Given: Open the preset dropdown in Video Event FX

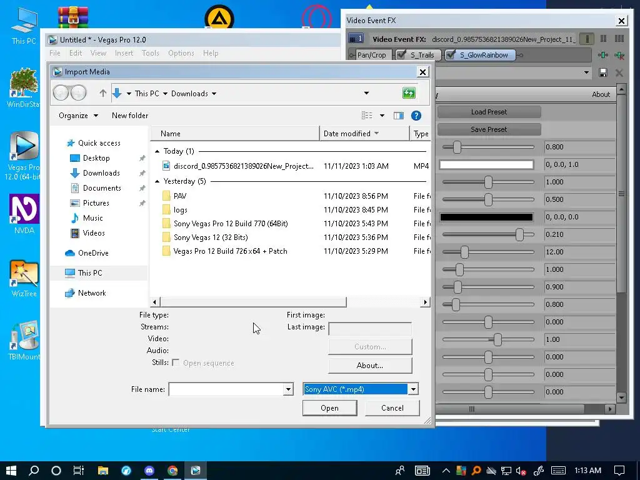Looking at the screenshot, I should 586,72.
